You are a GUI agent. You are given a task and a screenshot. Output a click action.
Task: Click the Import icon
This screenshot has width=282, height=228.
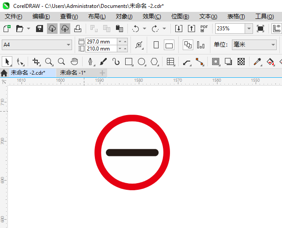[179, 29]
